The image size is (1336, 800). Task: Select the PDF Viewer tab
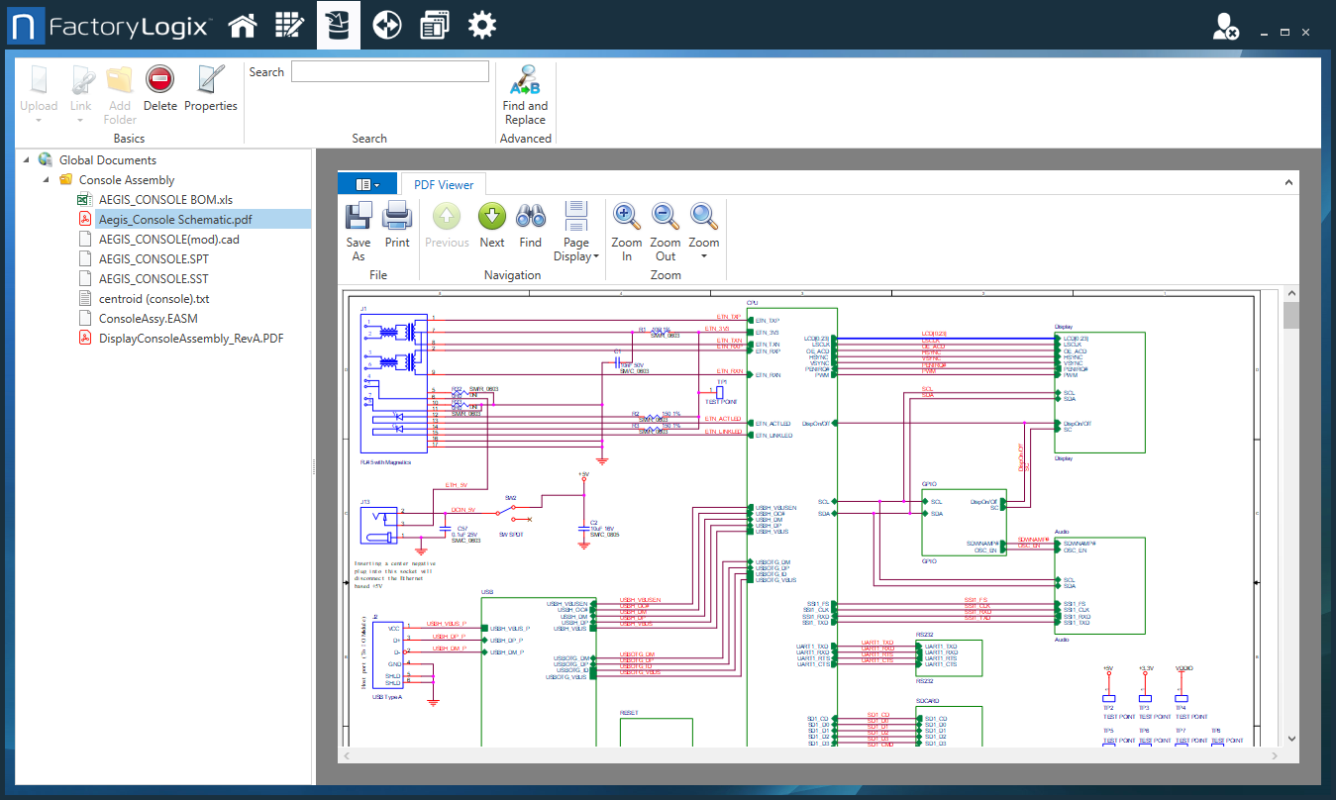click(443, 184)
